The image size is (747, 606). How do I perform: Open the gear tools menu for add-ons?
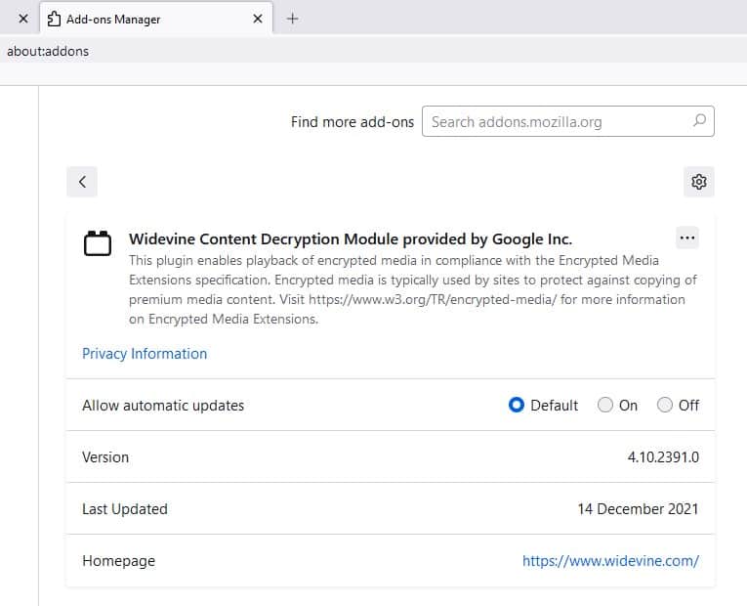point(698,182)
